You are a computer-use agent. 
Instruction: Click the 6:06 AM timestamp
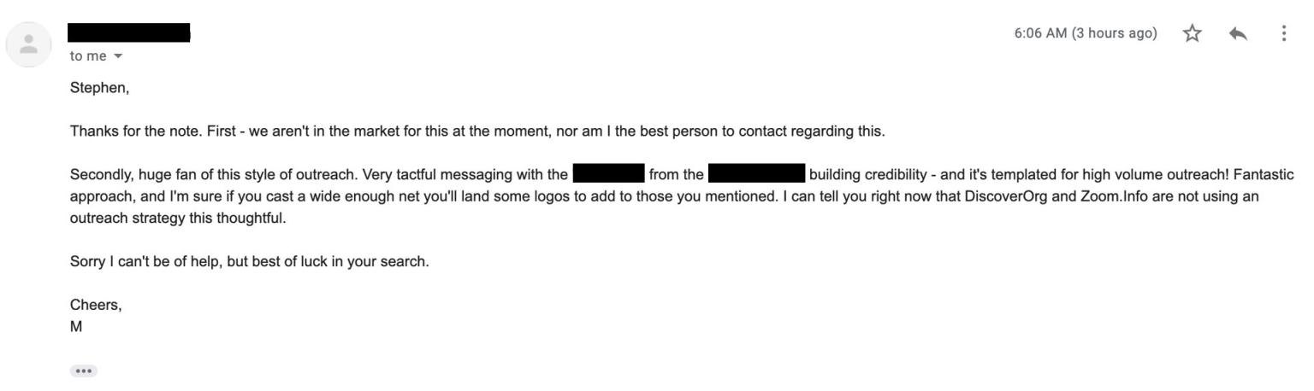tap(1086, 33)
